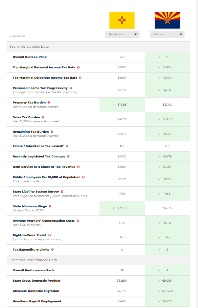Open the New Mexico state dropdown
The image size is (198, 308).
pyautogui.click(x=122, y=35)
